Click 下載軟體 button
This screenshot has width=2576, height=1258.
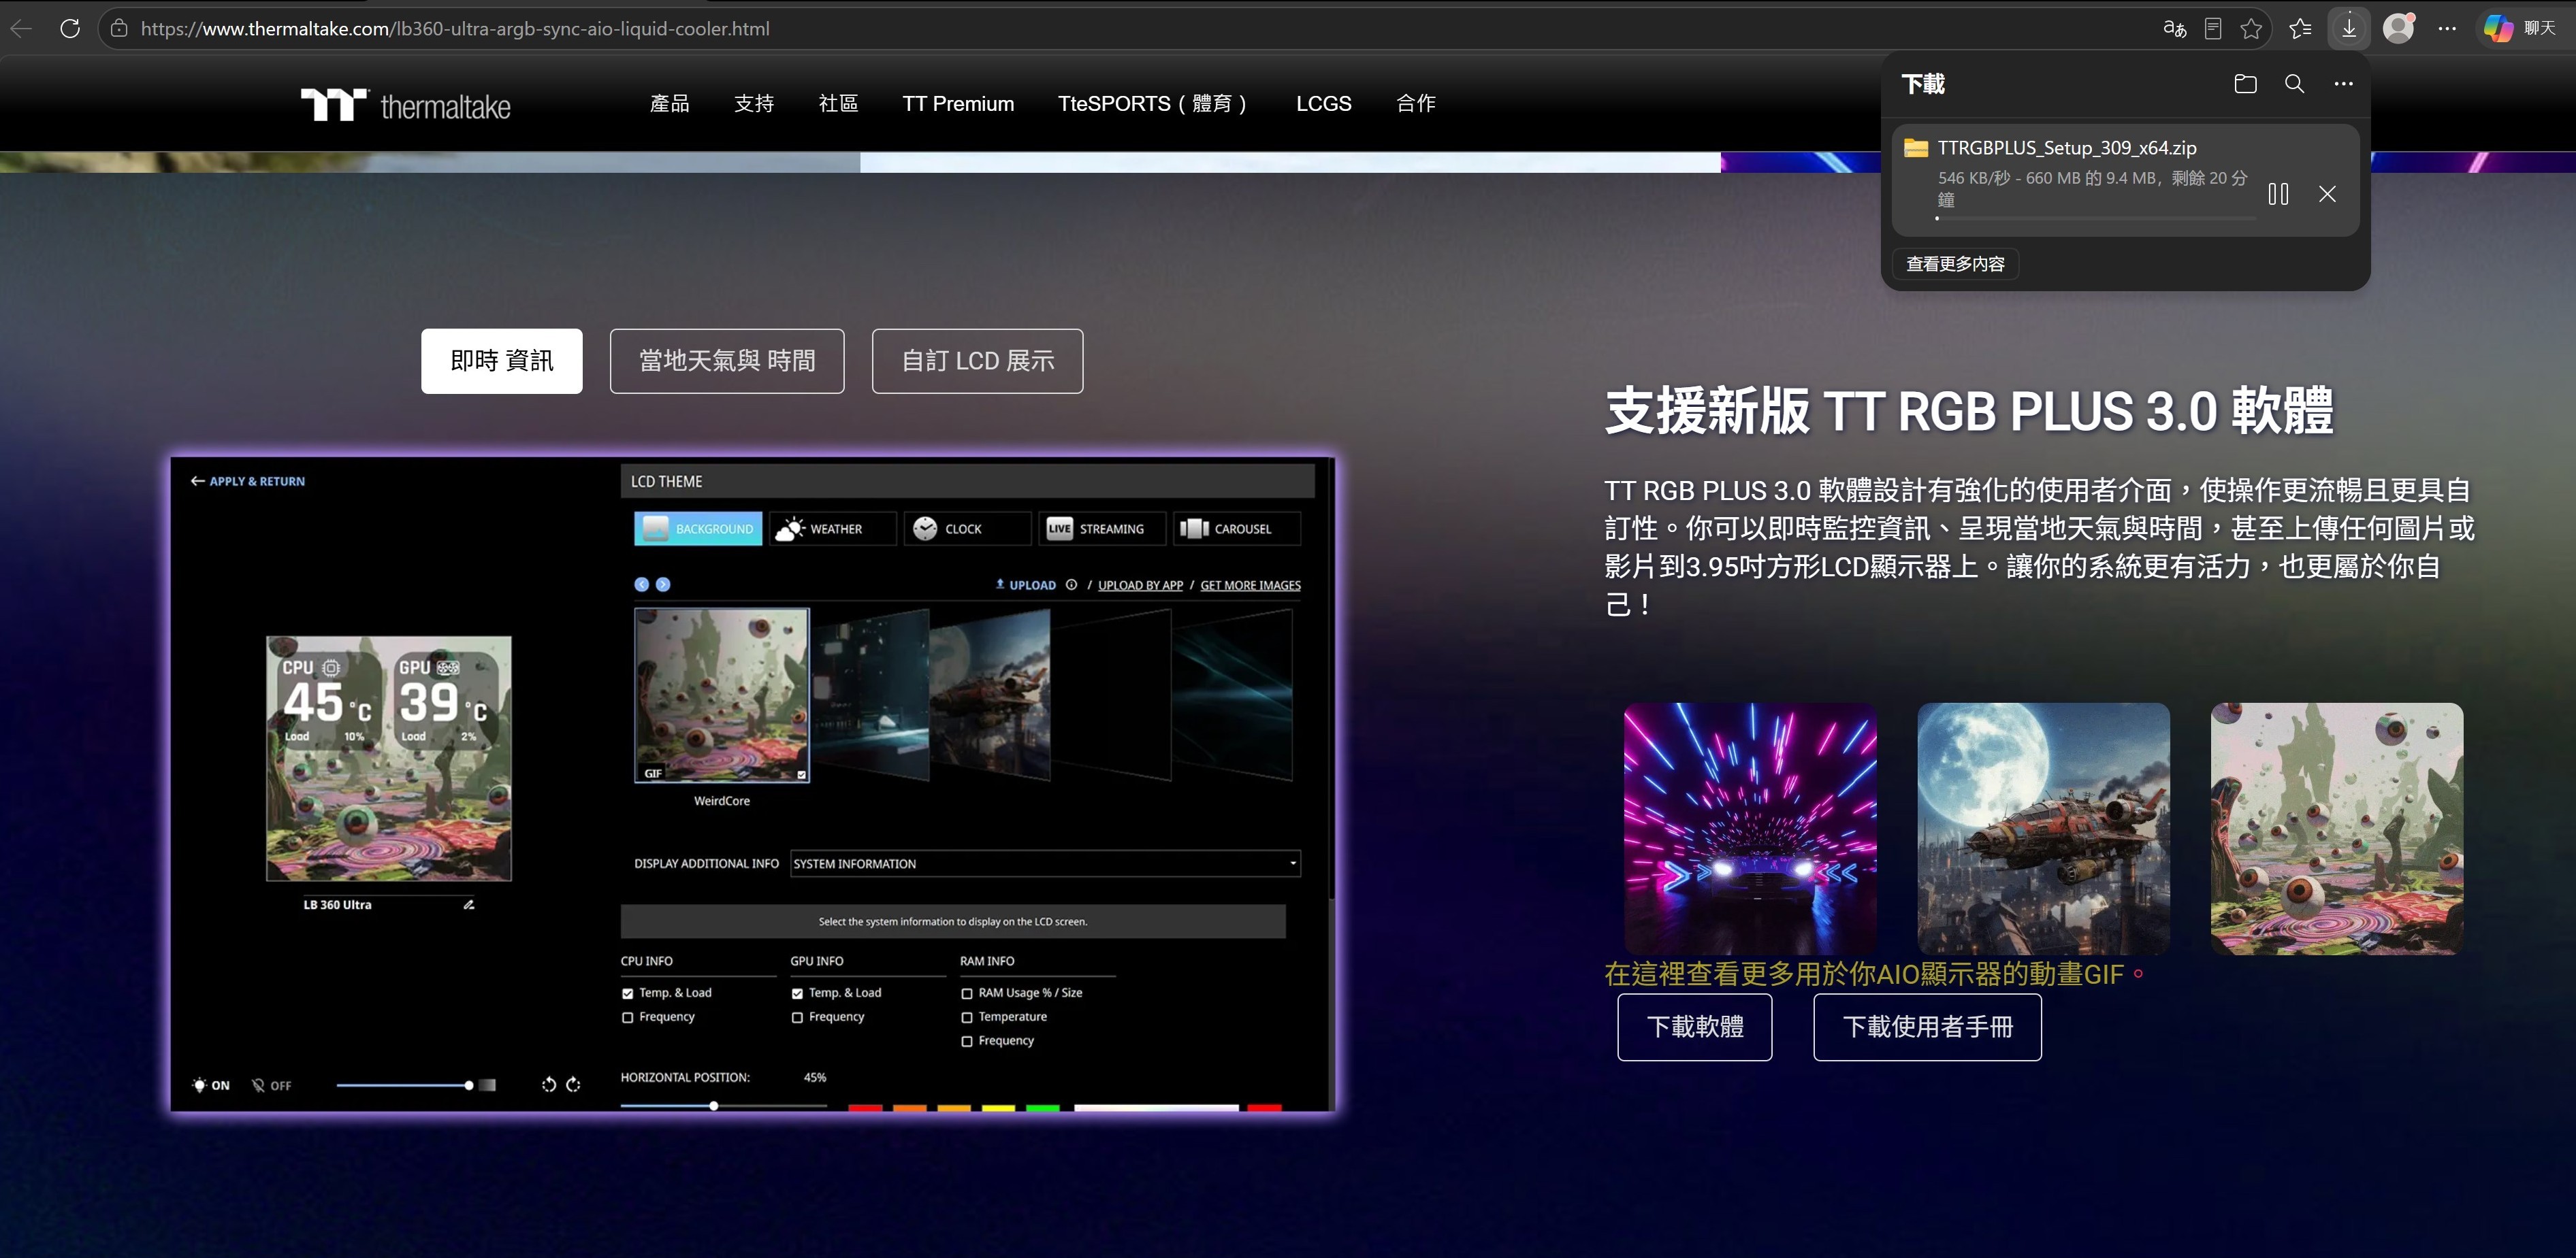(1695, 1026)
